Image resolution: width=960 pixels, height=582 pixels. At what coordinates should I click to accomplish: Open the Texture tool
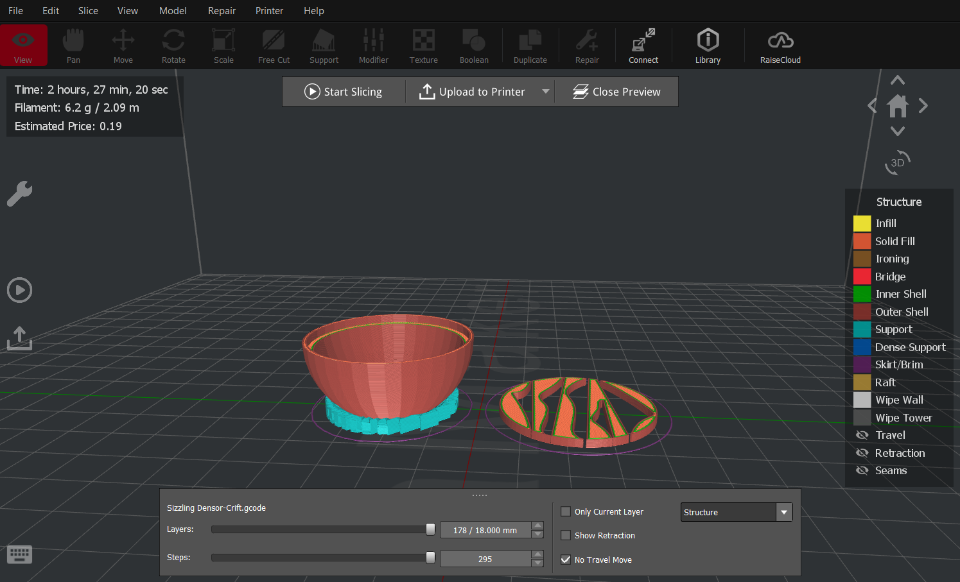click(424, 46)
